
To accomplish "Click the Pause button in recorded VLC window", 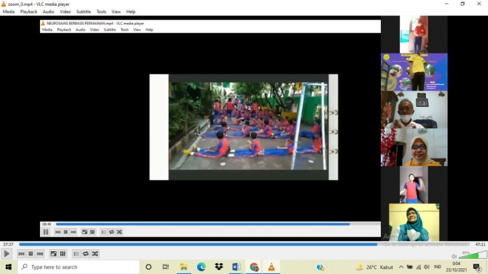I will pyautogui.click(x=46, y=232).
